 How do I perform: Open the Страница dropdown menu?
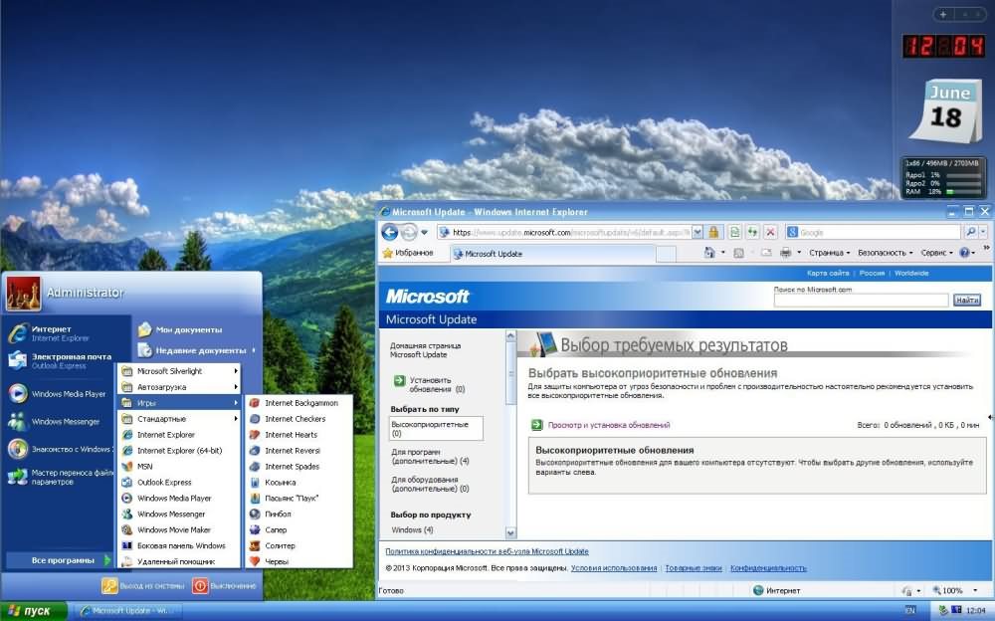tap(829, 254)
